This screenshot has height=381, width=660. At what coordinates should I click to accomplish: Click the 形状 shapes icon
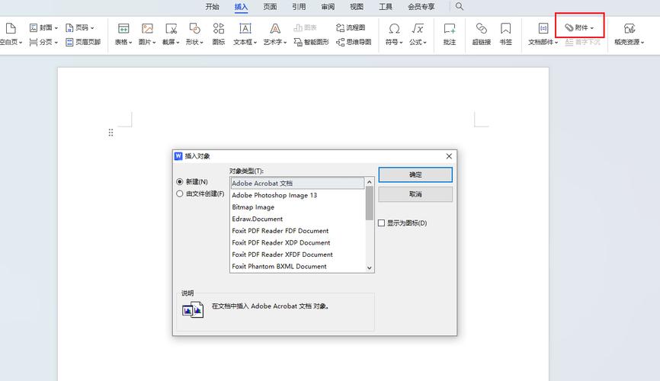pyautogui.click(x=194, y=28)
